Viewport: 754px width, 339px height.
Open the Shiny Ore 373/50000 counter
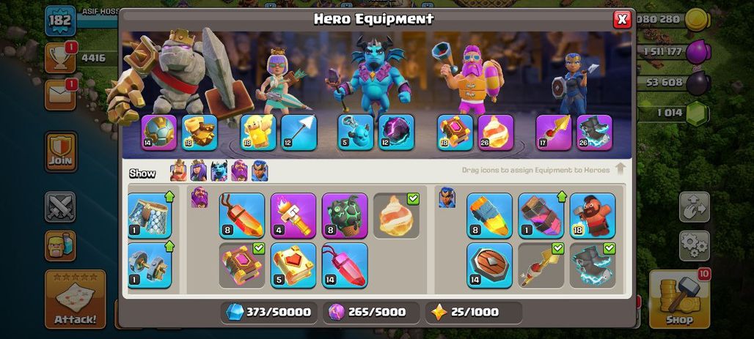pos(269,312)
